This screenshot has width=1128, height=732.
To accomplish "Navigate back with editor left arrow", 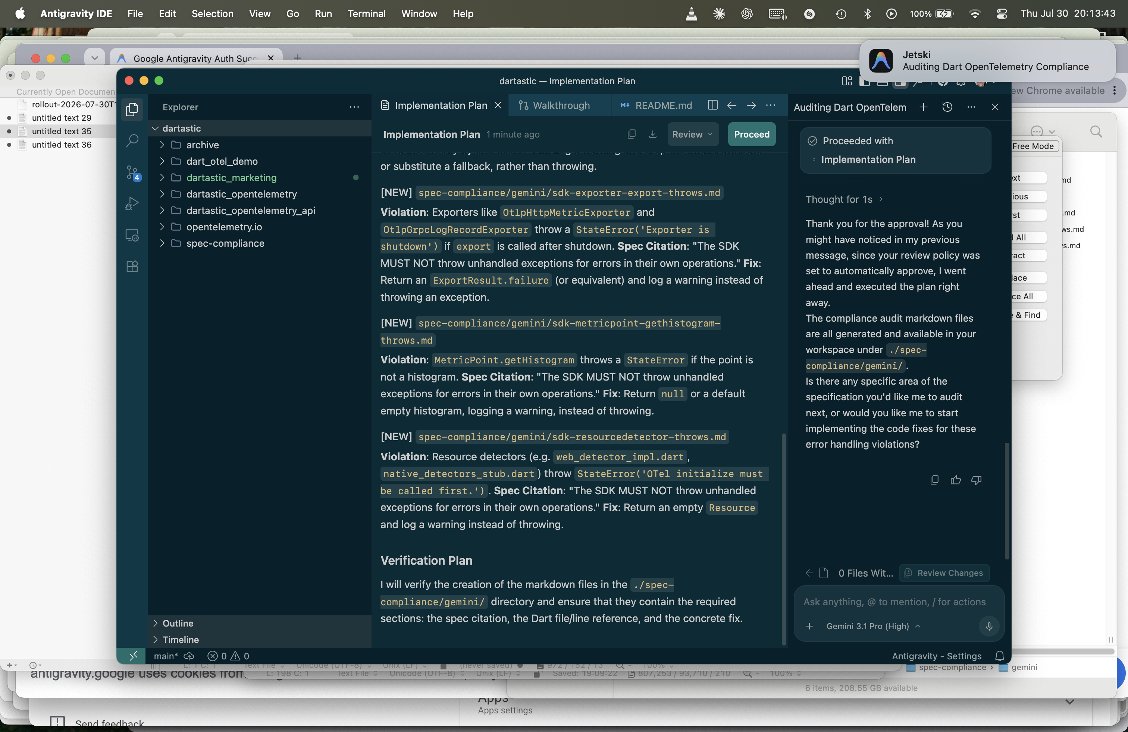I will tap(732, 105).
